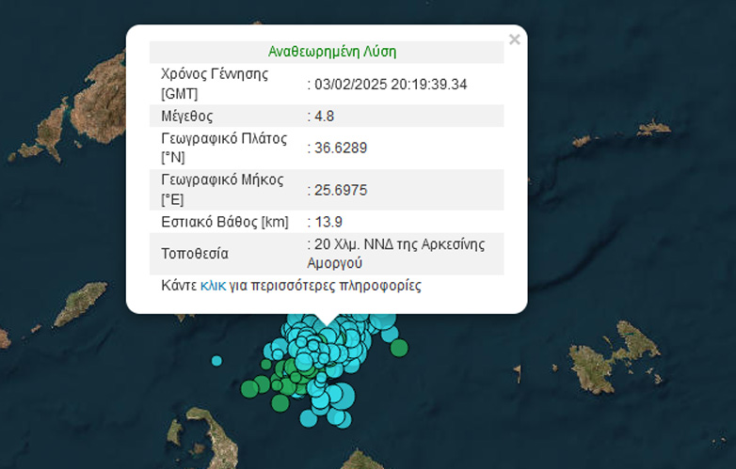Image resolution: width=736 pixels, height=469 pixels.
Task: Click the 'Χρόνος Γέννησης [GMT]' label
Action: coord(215,84)
